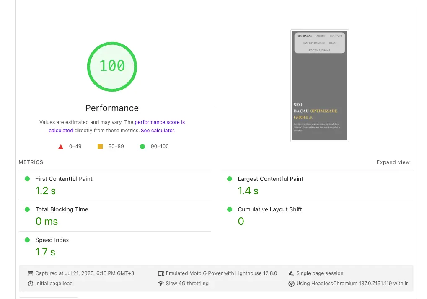
Task: Click the green dot beside Cumulative Layout Shift
Action: (x=230, y=209)
